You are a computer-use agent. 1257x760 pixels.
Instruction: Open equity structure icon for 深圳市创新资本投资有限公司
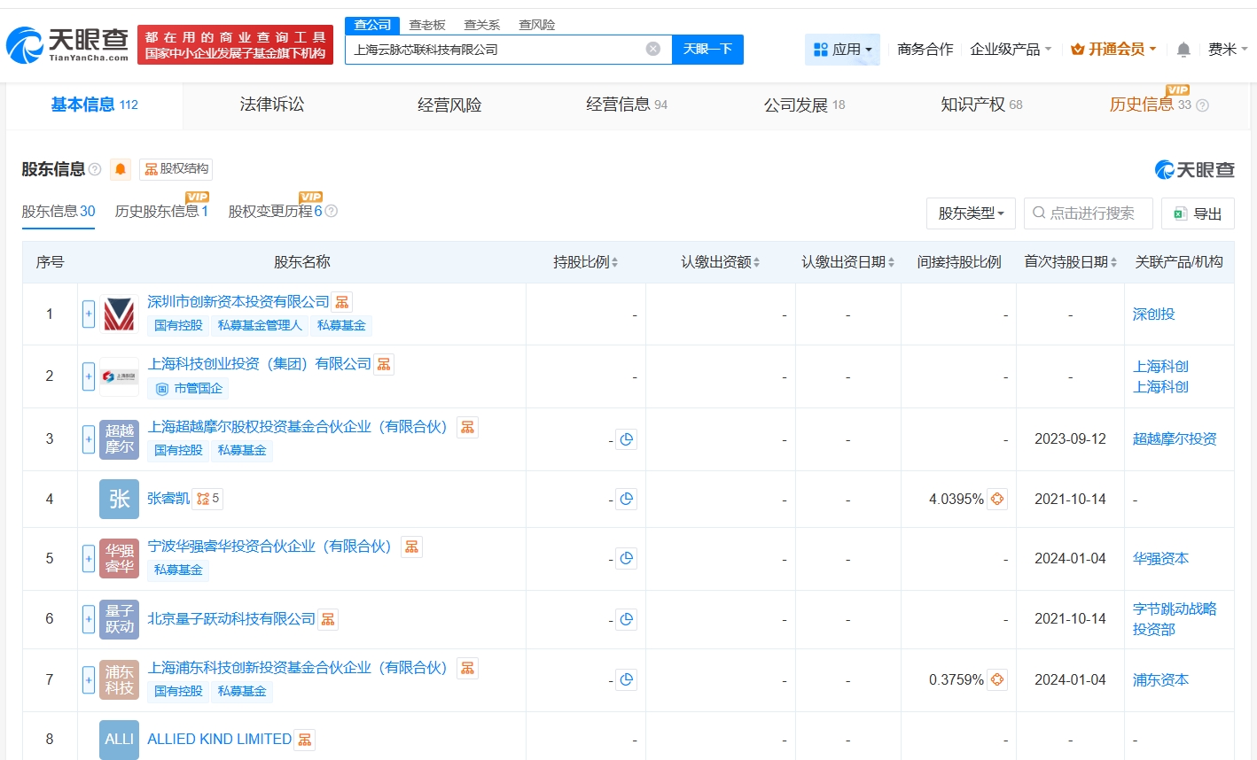click(342, 302)
